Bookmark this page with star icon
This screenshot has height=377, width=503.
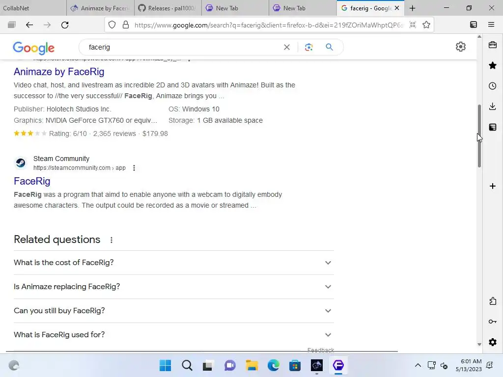[426, 25]
